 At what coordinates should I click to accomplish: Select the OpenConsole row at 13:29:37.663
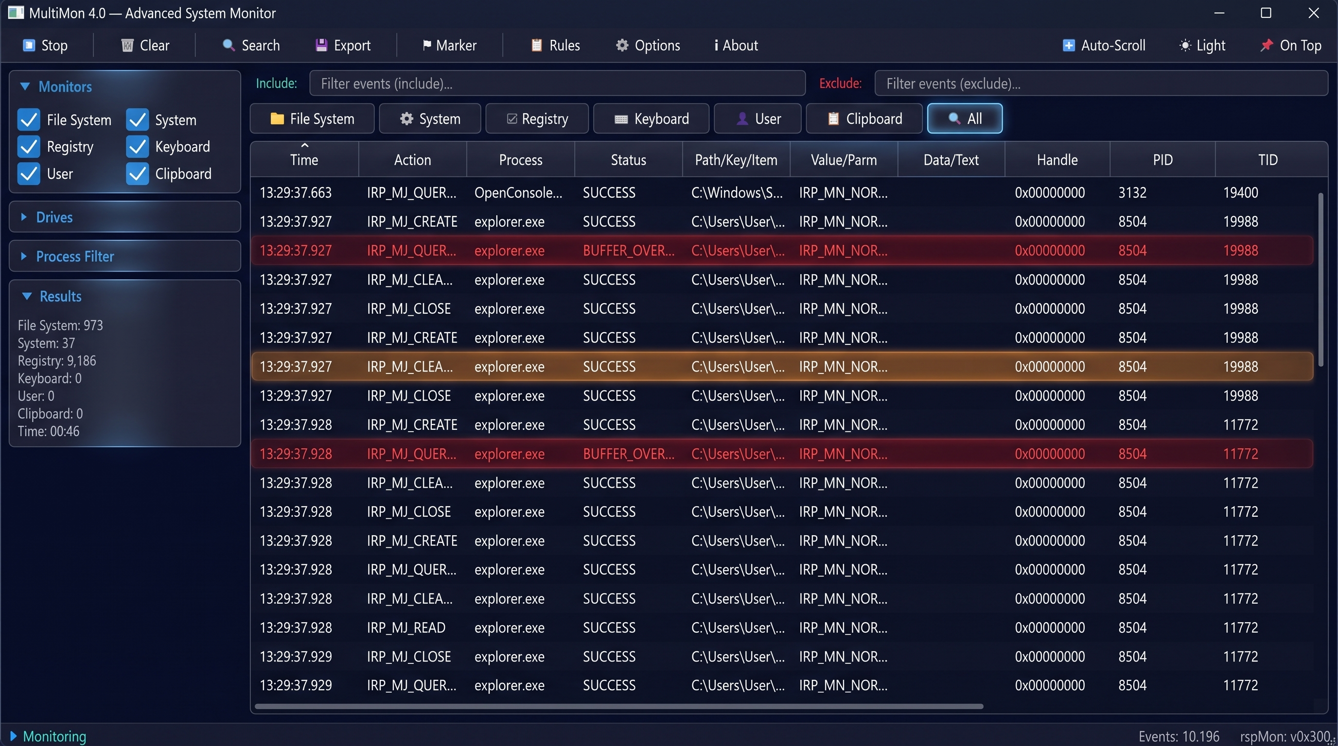coord(782,192)
